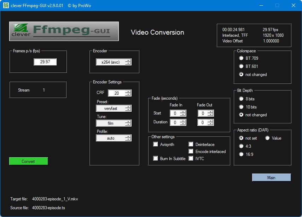Increase Fade In Start with up arrow

pos(183,112)
